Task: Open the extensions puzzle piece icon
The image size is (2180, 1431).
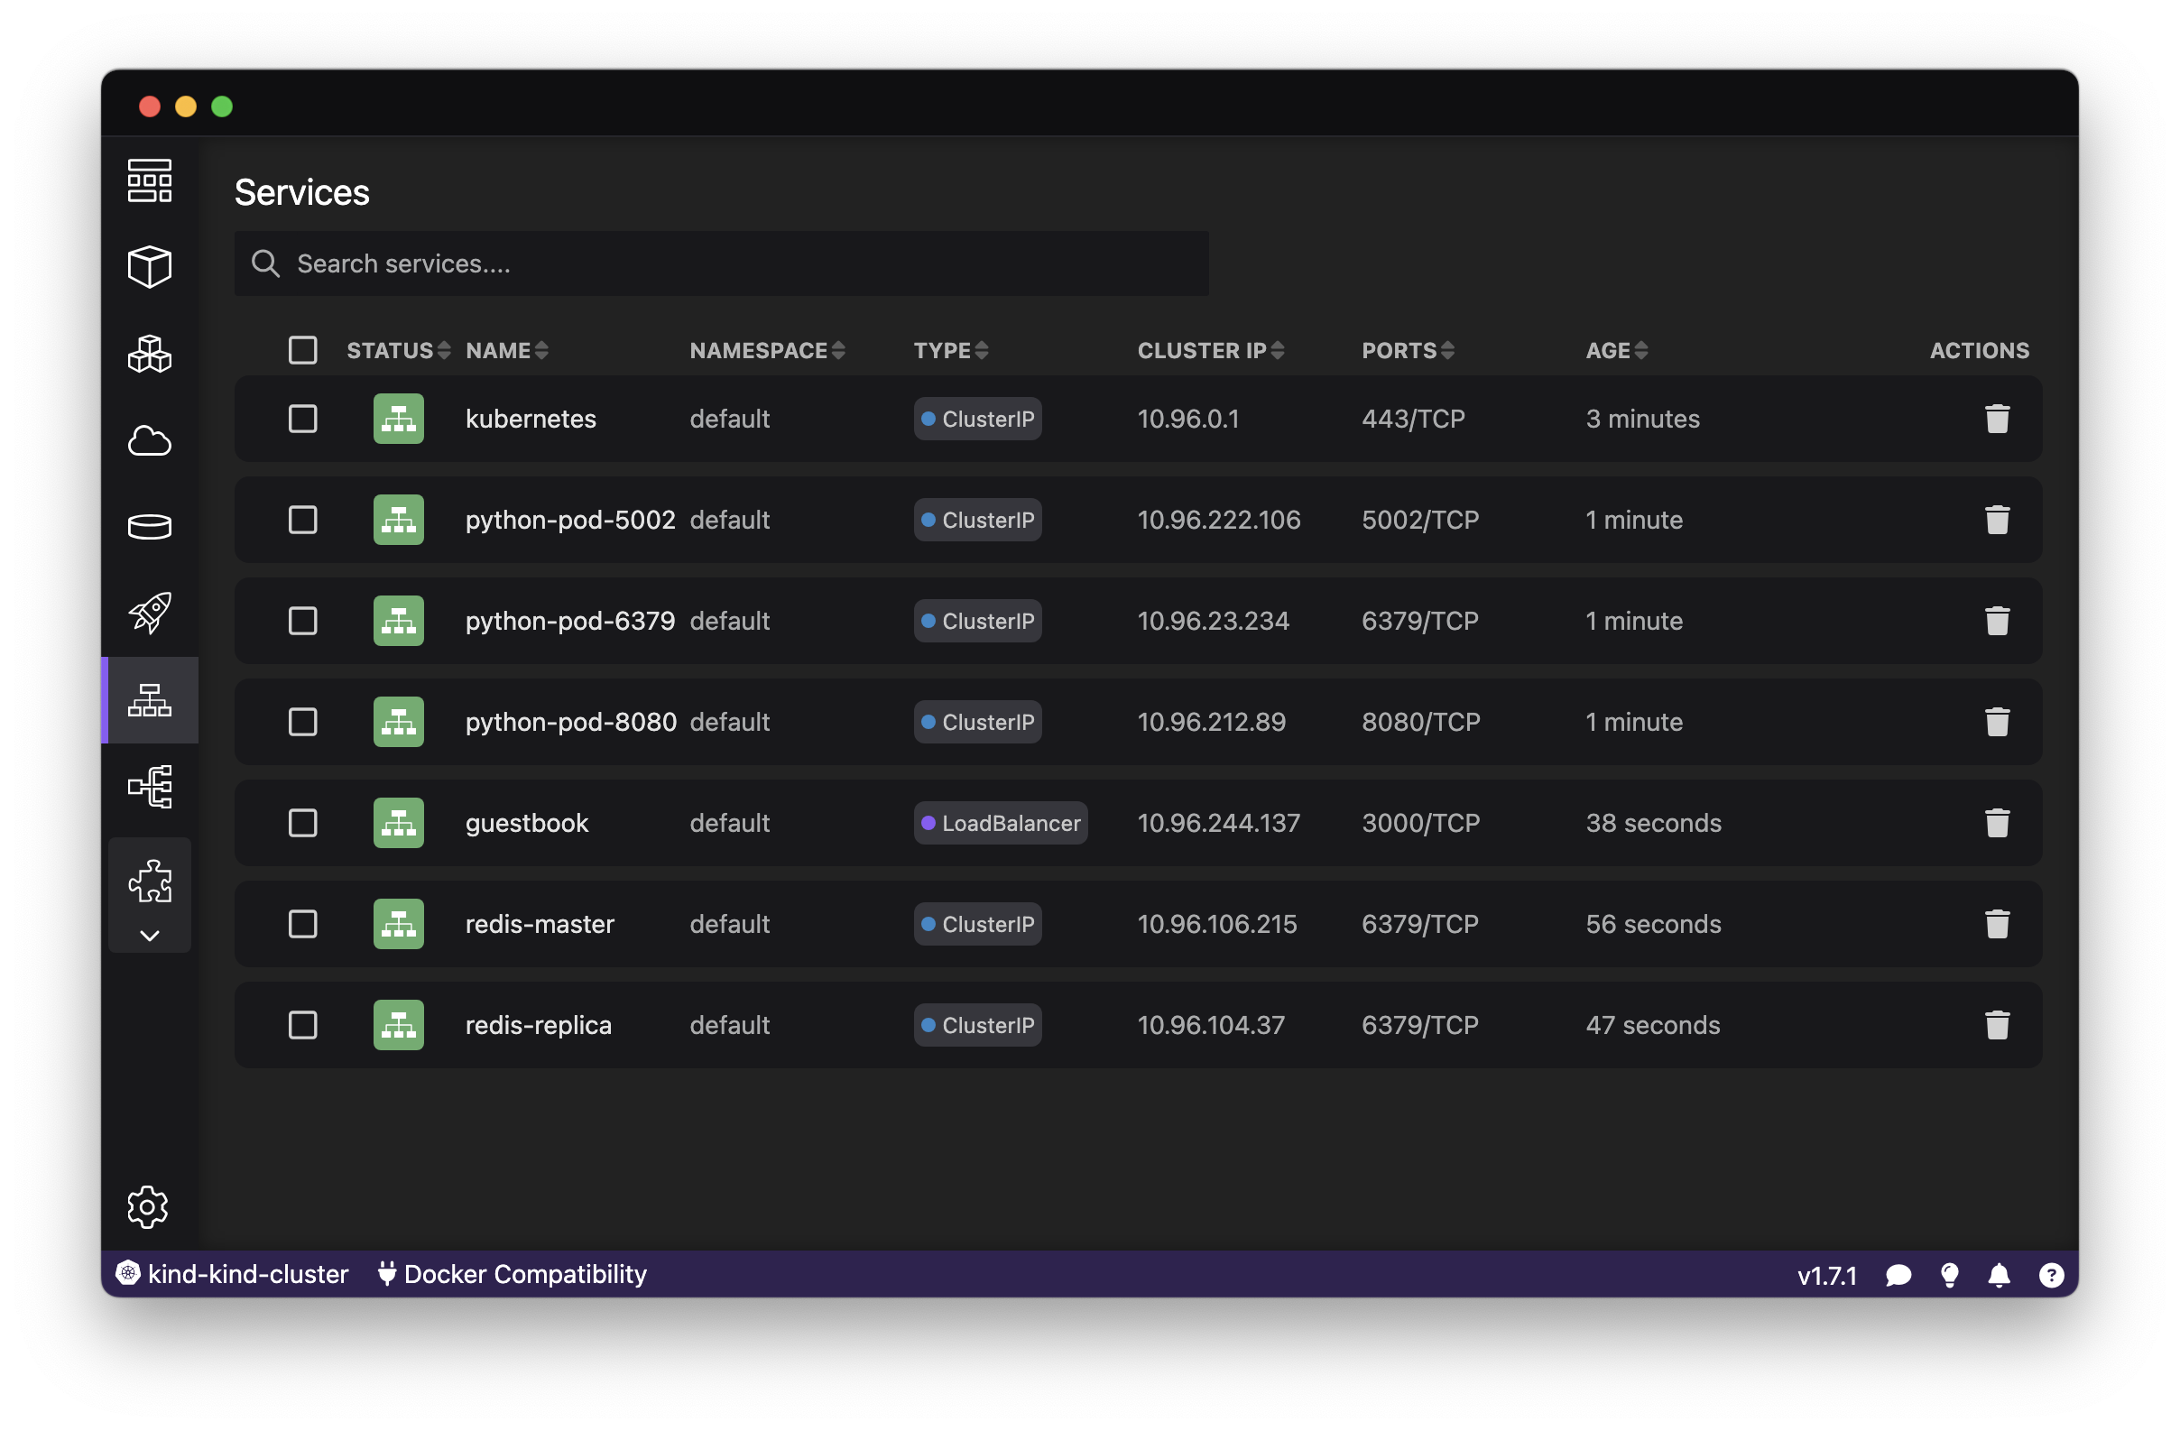Action: [149, 882]
